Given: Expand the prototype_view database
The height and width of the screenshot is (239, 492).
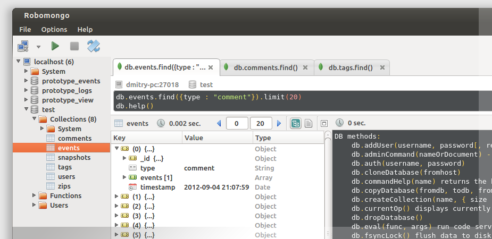Looking at the screenshot, I should 26,100.
